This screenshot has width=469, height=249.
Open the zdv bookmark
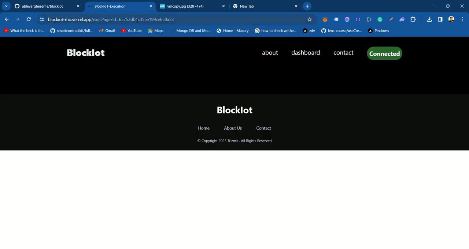point(309,31)
